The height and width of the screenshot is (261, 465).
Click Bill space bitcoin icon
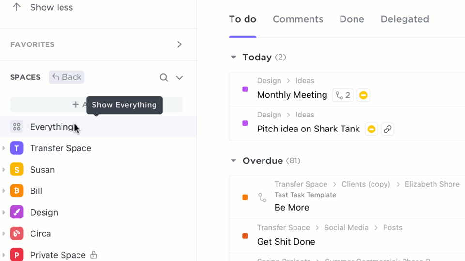click(17, 191)
